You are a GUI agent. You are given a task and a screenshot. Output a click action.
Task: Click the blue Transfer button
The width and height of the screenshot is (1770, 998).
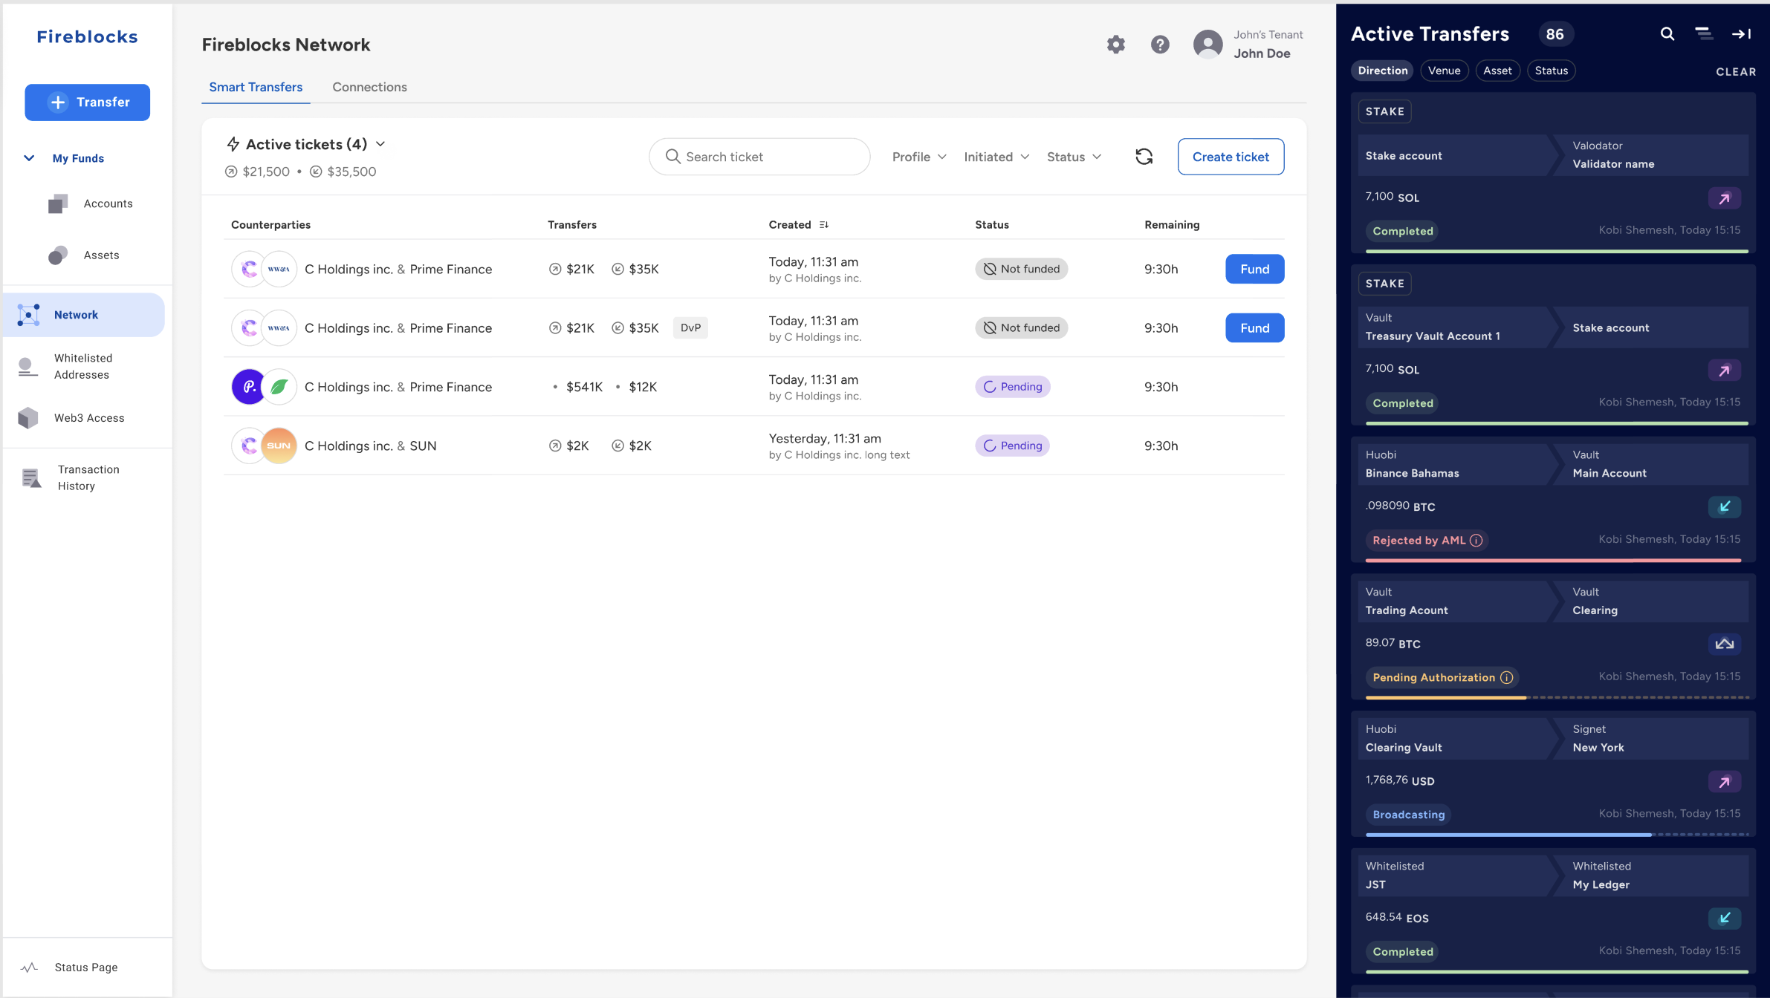[87, 102]
